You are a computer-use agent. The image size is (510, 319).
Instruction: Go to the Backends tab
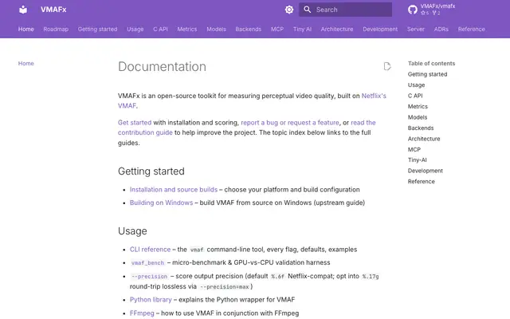pyautogui.click(x=249, y=29)
